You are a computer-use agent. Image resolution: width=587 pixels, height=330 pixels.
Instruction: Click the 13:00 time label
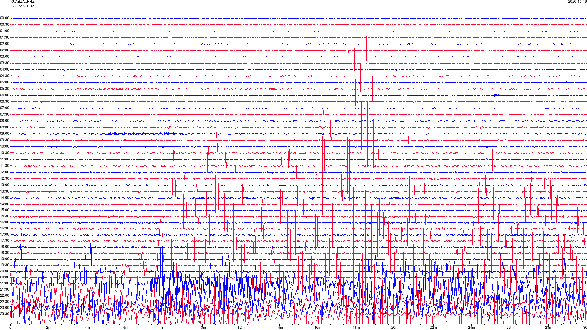coord(5,185)
